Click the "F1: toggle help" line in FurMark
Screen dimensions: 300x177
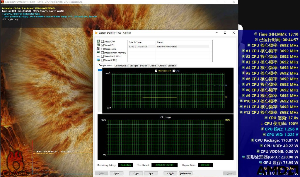[x=10, y=19]
